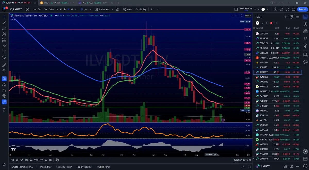Screen dimensions: 309x170
Task: Select the 1m timeframe
Action: pos(35,9)
